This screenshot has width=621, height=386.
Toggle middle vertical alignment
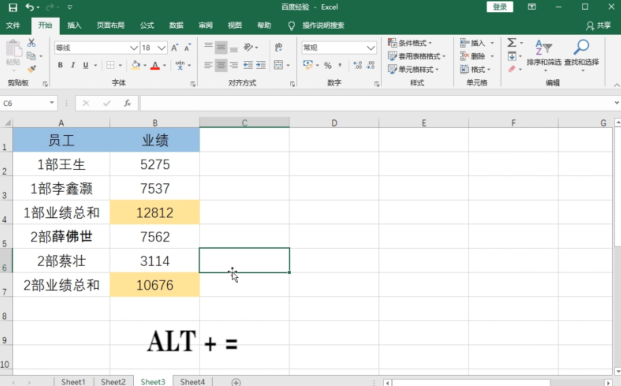[221, 48]
